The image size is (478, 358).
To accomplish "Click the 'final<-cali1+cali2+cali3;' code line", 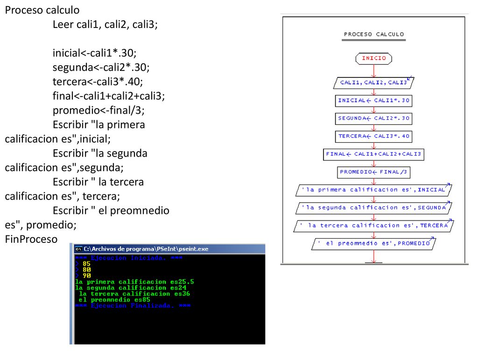I will point(108,96).
